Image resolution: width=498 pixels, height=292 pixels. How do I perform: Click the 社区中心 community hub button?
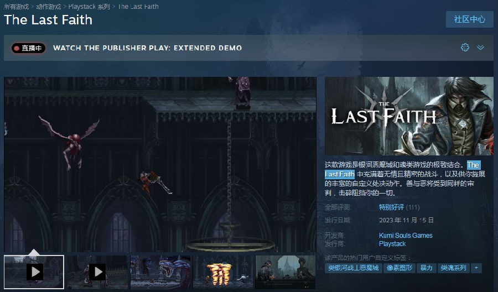[x=469, y=19]
